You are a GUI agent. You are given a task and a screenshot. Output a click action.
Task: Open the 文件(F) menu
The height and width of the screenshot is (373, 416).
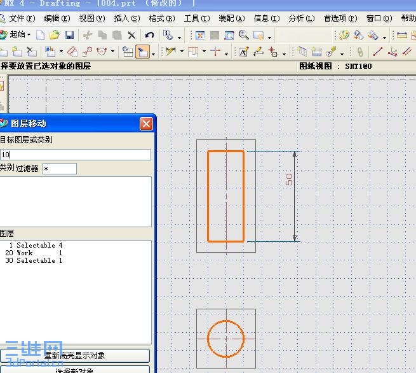click(22, 18)
